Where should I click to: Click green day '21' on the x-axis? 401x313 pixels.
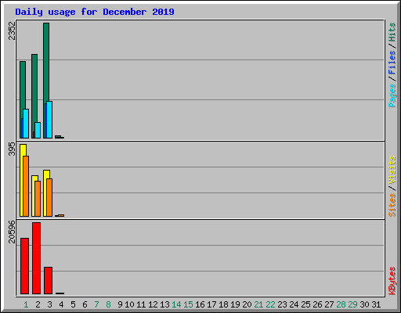[258, 304]
